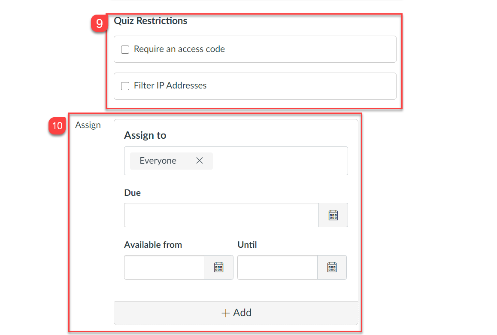Focus the Due date text field

(x=221, y=215)
